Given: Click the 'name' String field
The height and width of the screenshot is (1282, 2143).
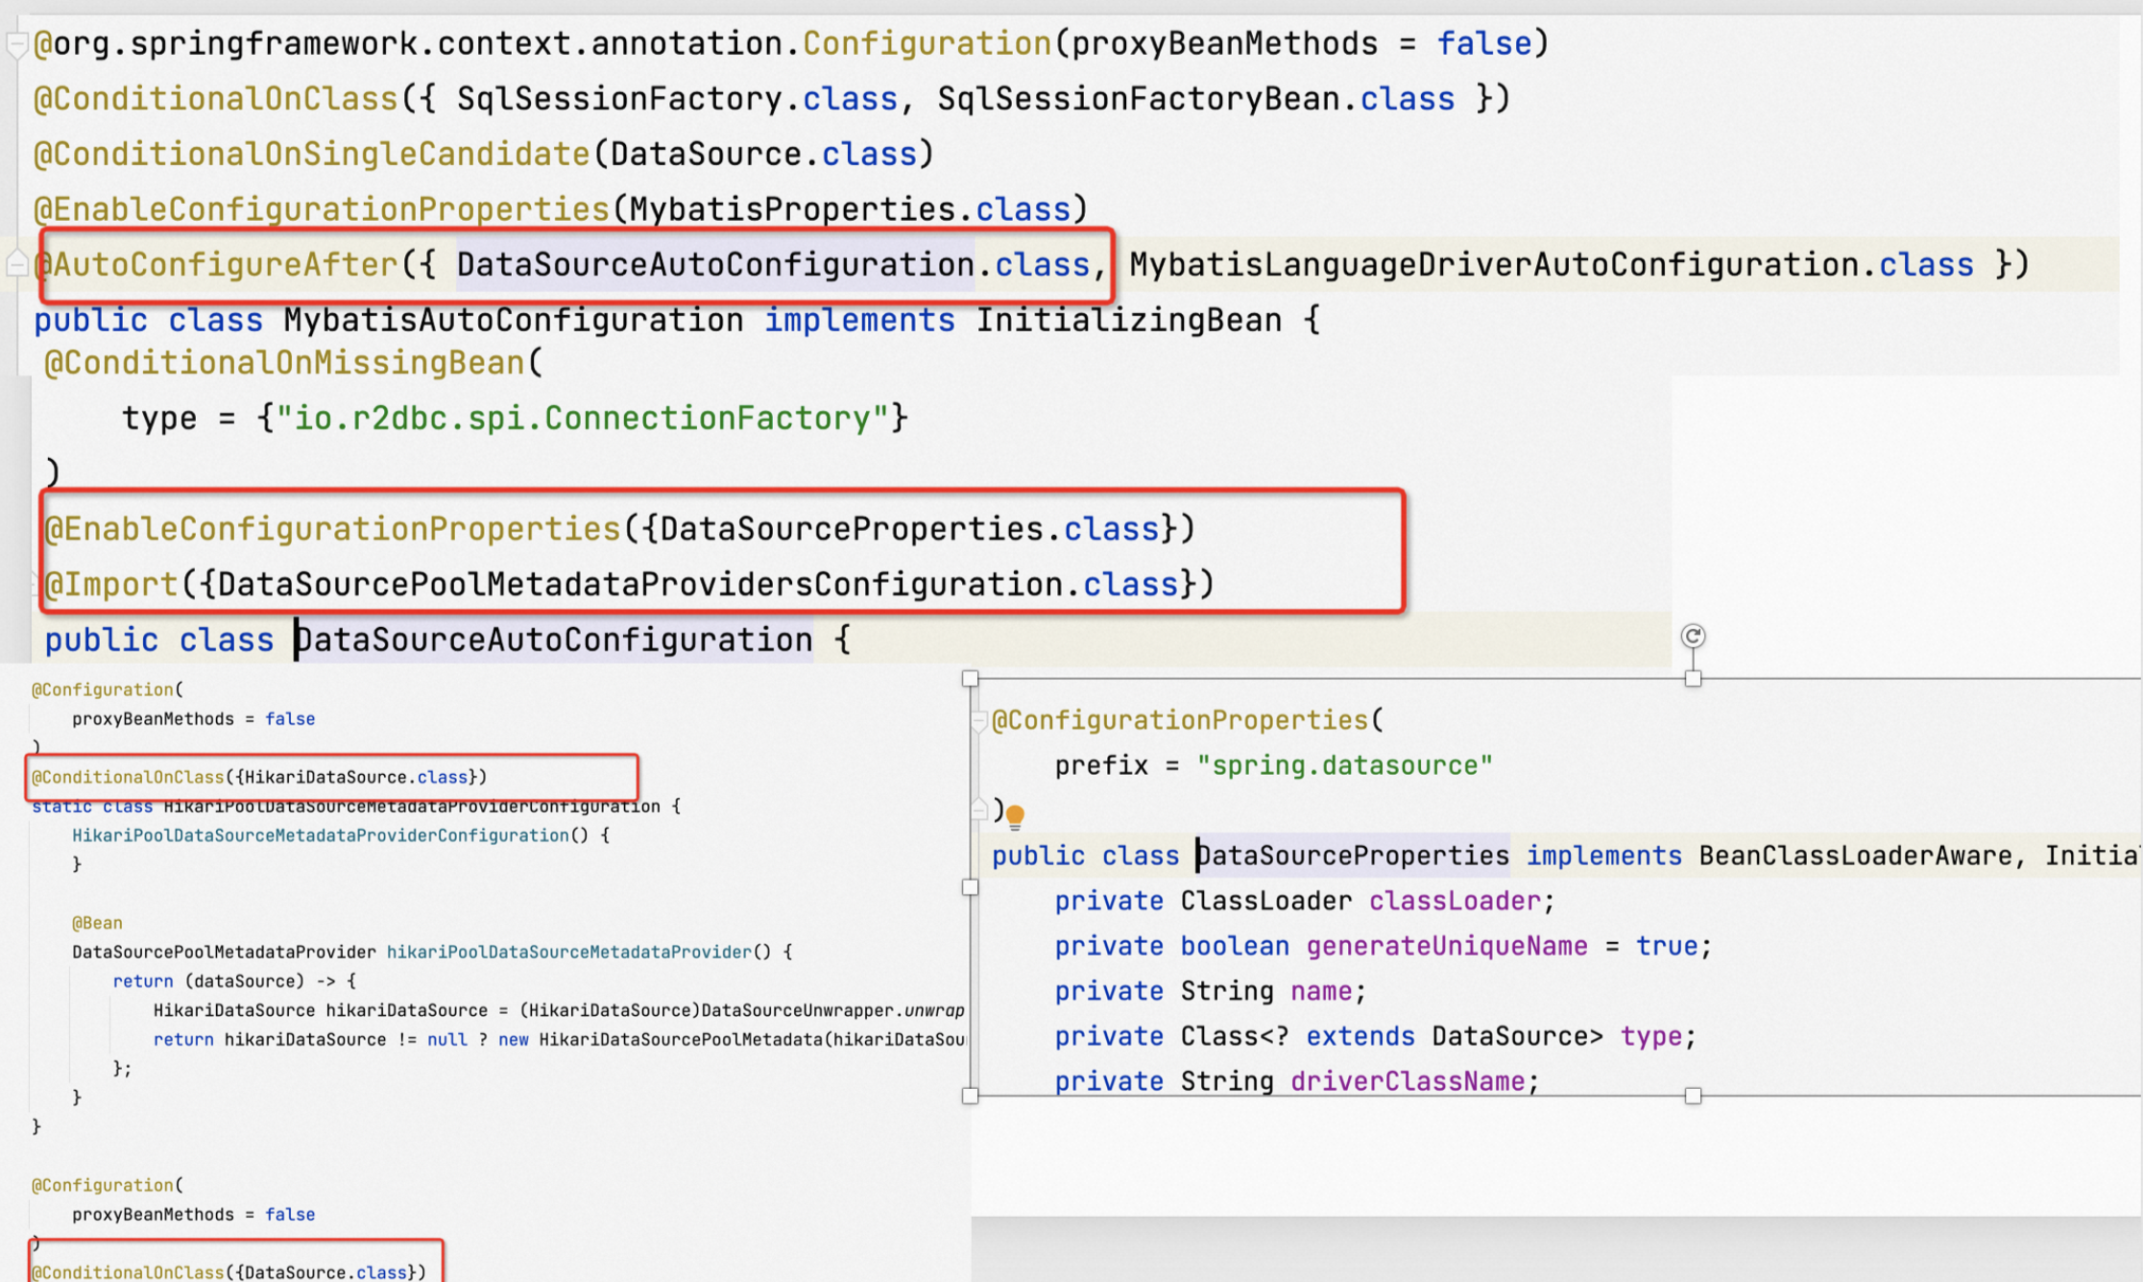Looking at the screenshot, I should (1321, 991).
